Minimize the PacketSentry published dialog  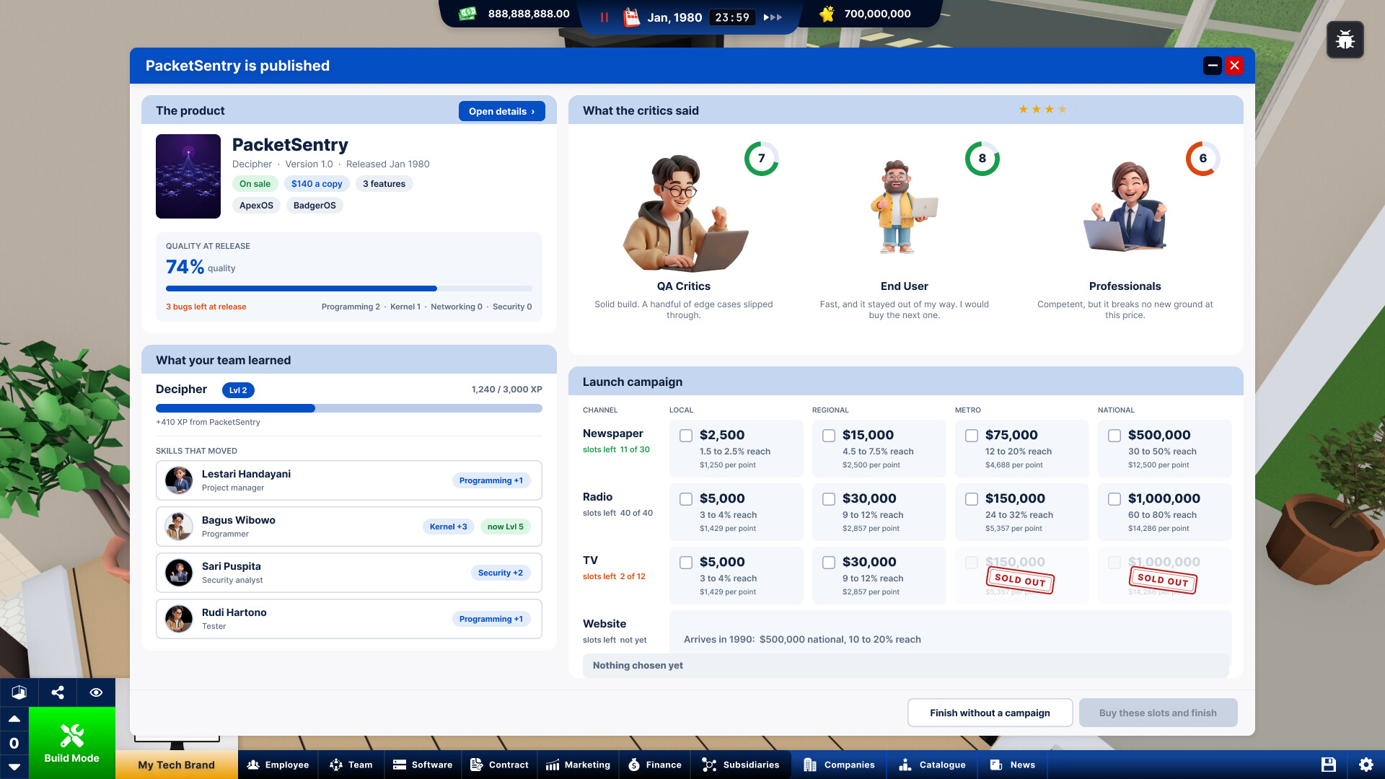click(1213, 66)
